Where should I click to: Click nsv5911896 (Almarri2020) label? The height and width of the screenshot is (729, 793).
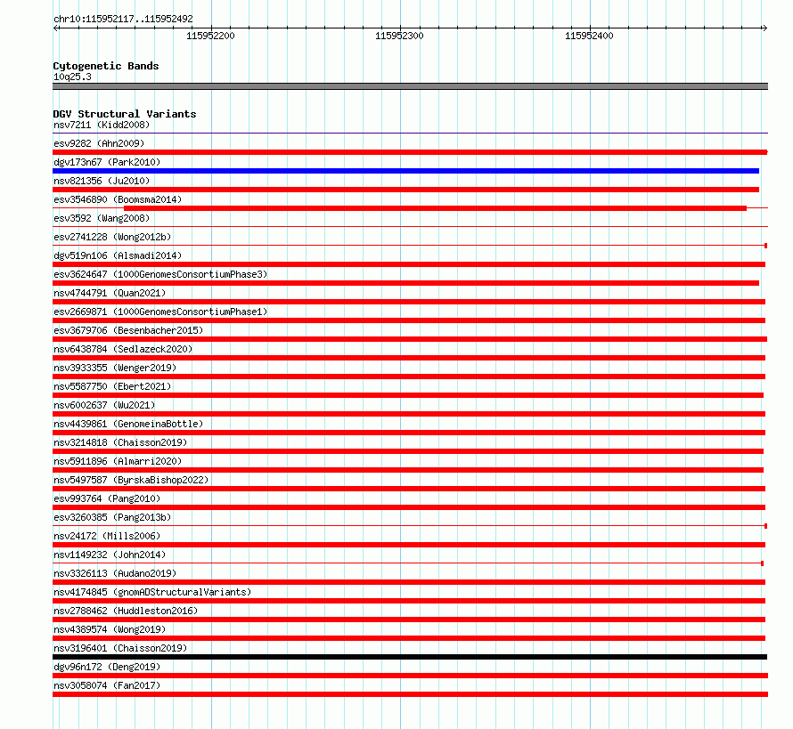(118, 461)
